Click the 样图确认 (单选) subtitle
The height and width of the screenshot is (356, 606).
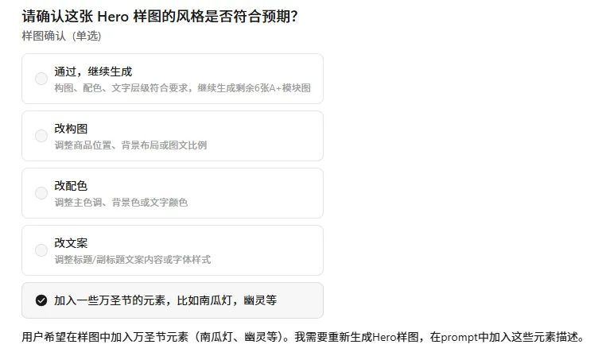pos(61,36)
